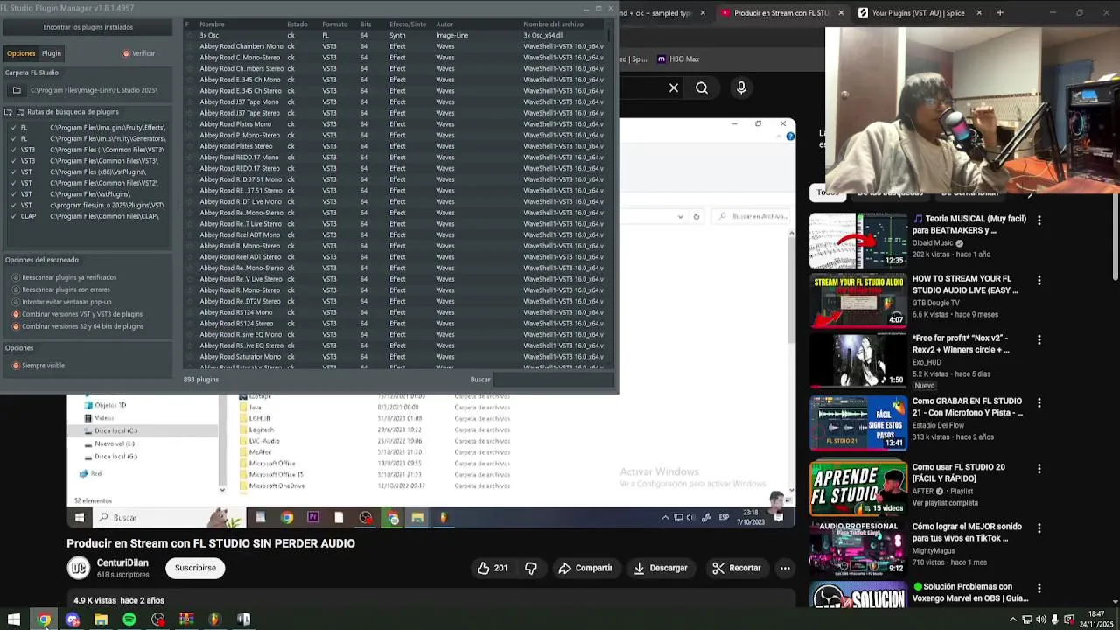Open CenturiDilan channel avatar
The image size is (1120, 630).
79,568
